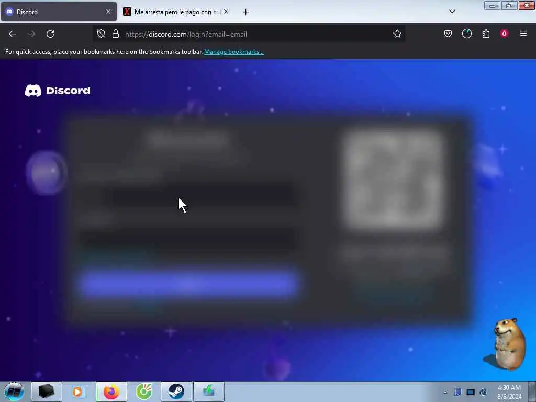Image resolution: width=536 pixels, height=402 pixels.
Task: Open the circular profile toolbar icon
Action: 466,33
